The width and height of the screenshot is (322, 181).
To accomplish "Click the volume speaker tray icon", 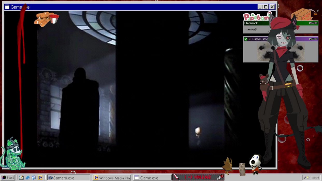I will point(308,178).
